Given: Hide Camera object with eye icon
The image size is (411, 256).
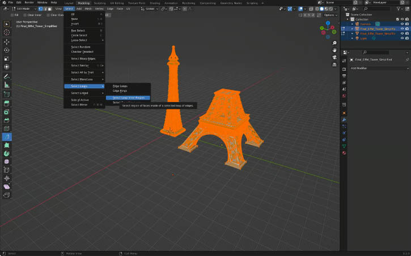Looking at the screenshot, I should (x=402, y=24).
